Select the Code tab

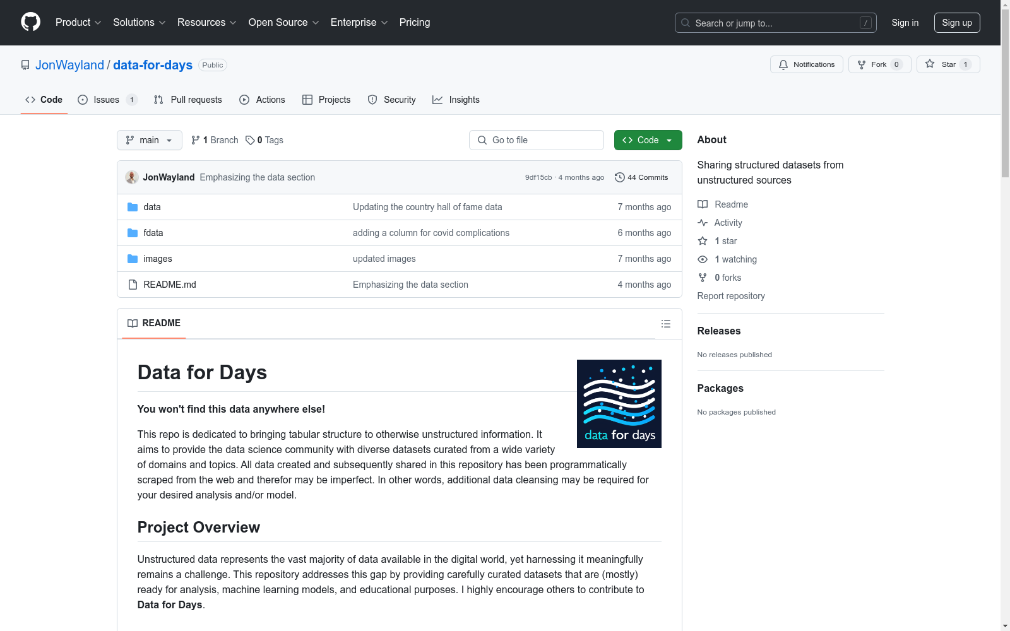tap(44, 100)
